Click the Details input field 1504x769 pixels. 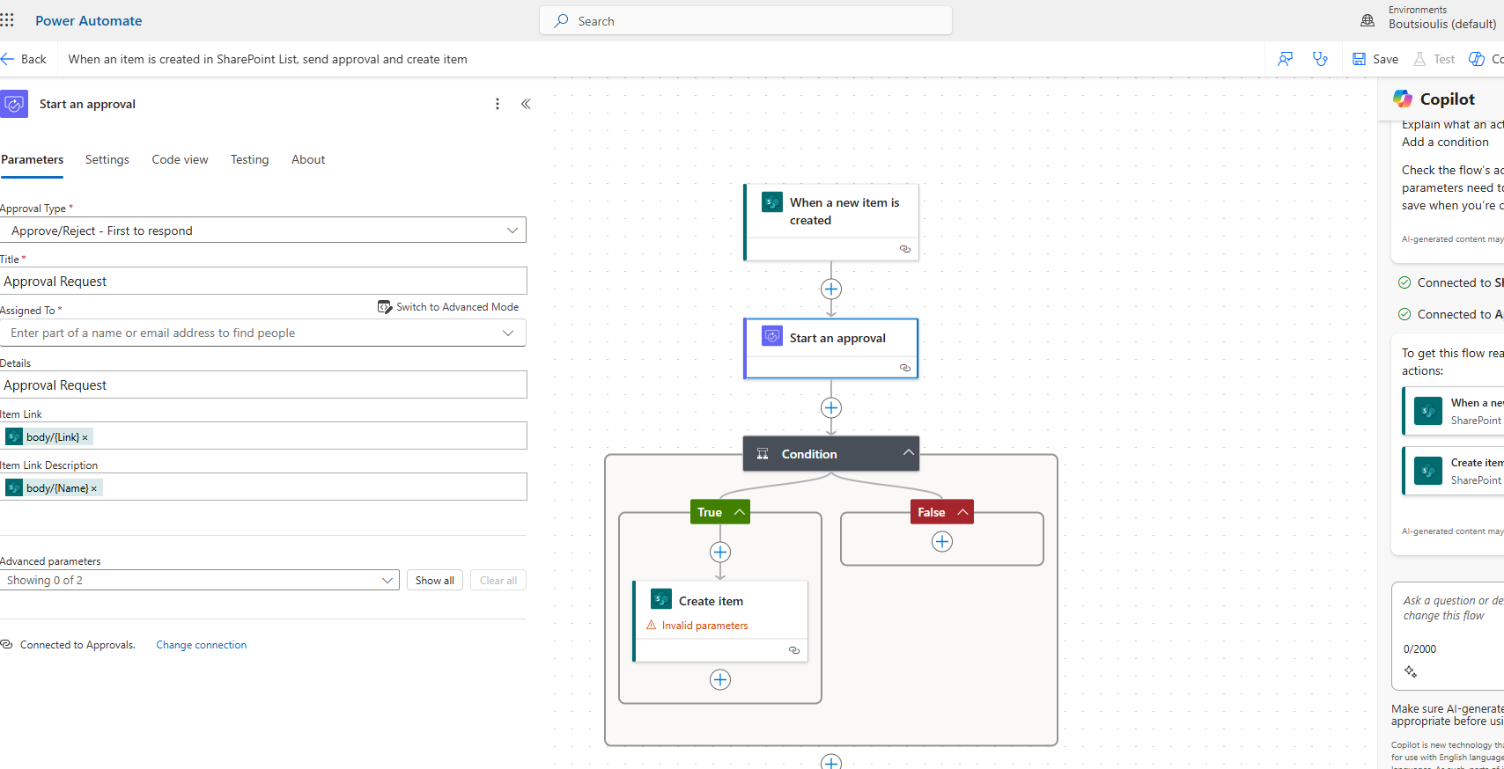[x=263, y=385]
